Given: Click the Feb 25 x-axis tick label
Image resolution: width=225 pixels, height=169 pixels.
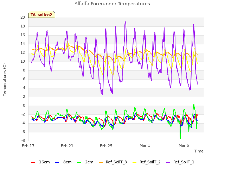Looking at the screenshot, I should [106, 146].
